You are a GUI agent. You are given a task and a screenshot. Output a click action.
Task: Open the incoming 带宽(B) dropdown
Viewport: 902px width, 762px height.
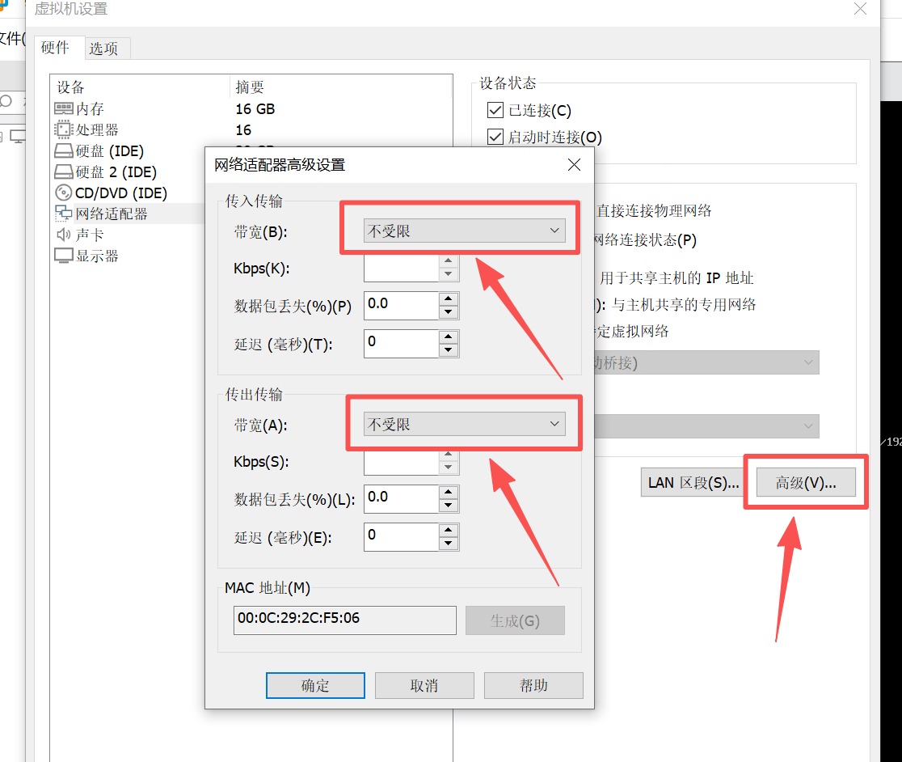(464, 231)
